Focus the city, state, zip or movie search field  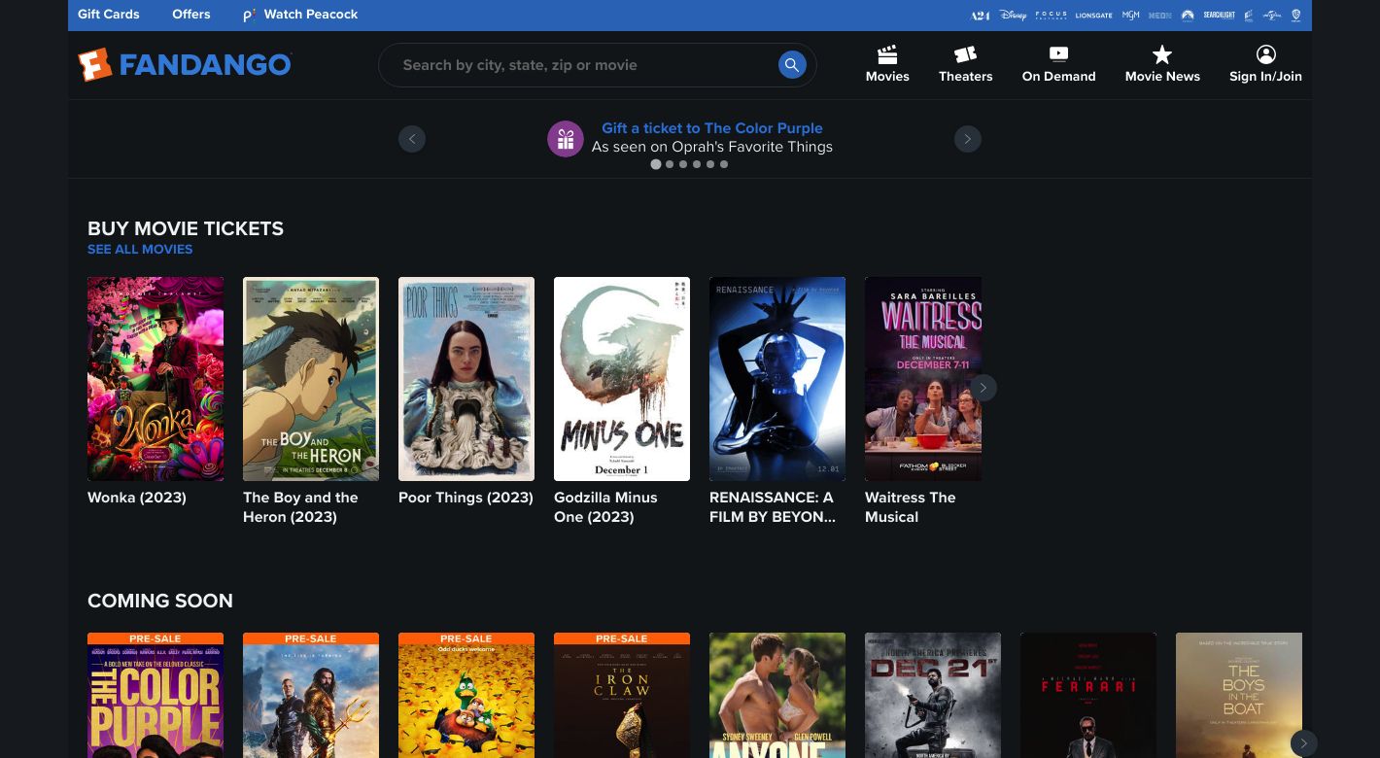click(583, 65)
